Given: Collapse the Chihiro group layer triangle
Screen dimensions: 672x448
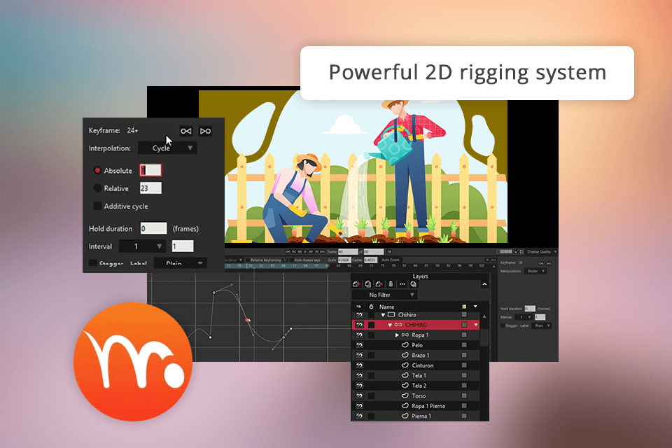Looking at the screenshot, I should pyautogui.click(x=383, y=315).
